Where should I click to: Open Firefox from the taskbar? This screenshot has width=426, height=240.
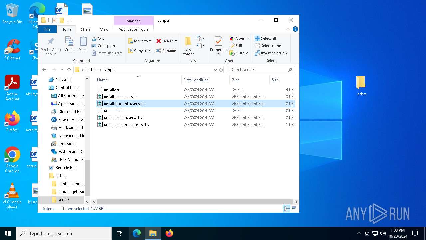(x=169, y=233)
